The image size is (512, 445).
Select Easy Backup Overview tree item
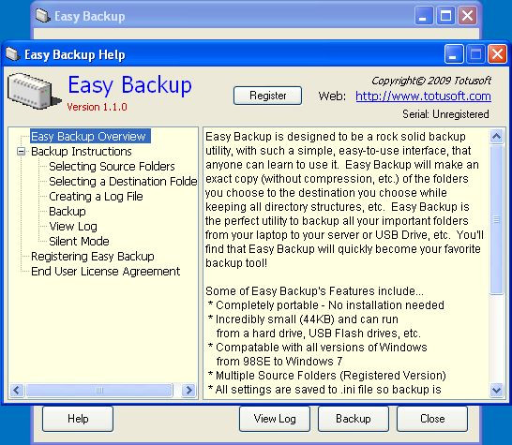[90, 136]
